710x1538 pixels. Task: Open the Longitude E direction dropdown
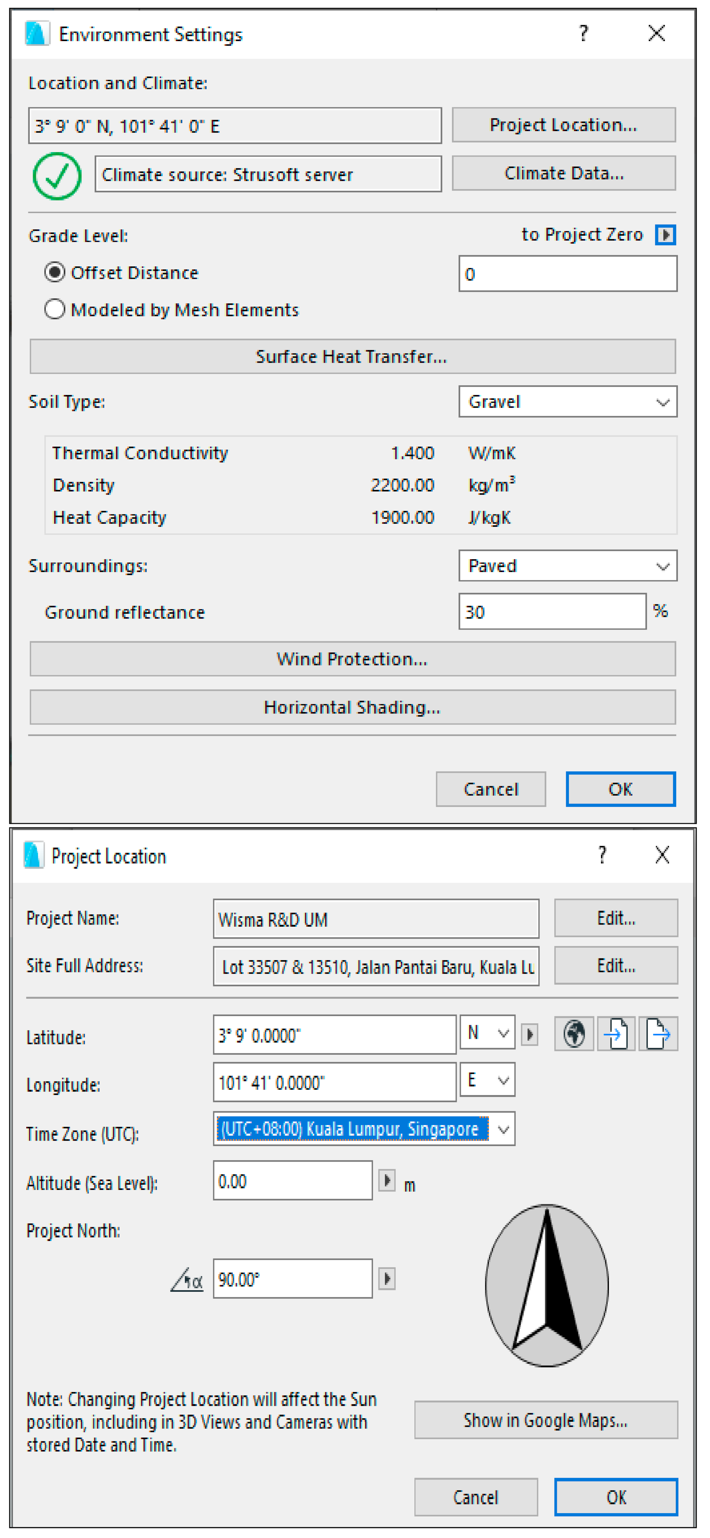click(x=487, y=1080)
